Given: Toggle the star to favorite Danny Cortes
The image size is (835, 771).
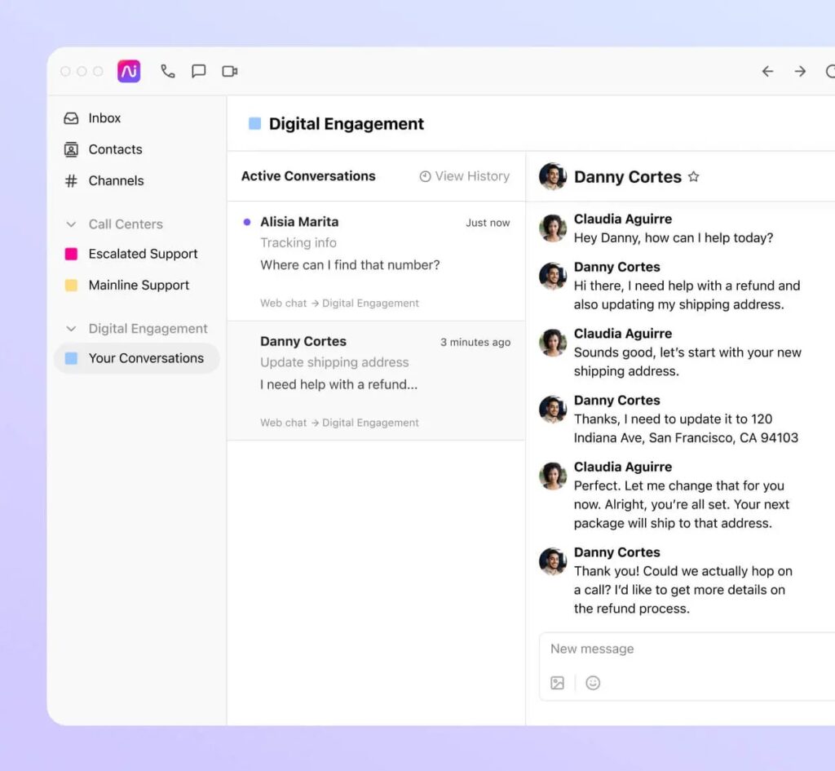Looking at the screenshot, I should pos(694,176).
